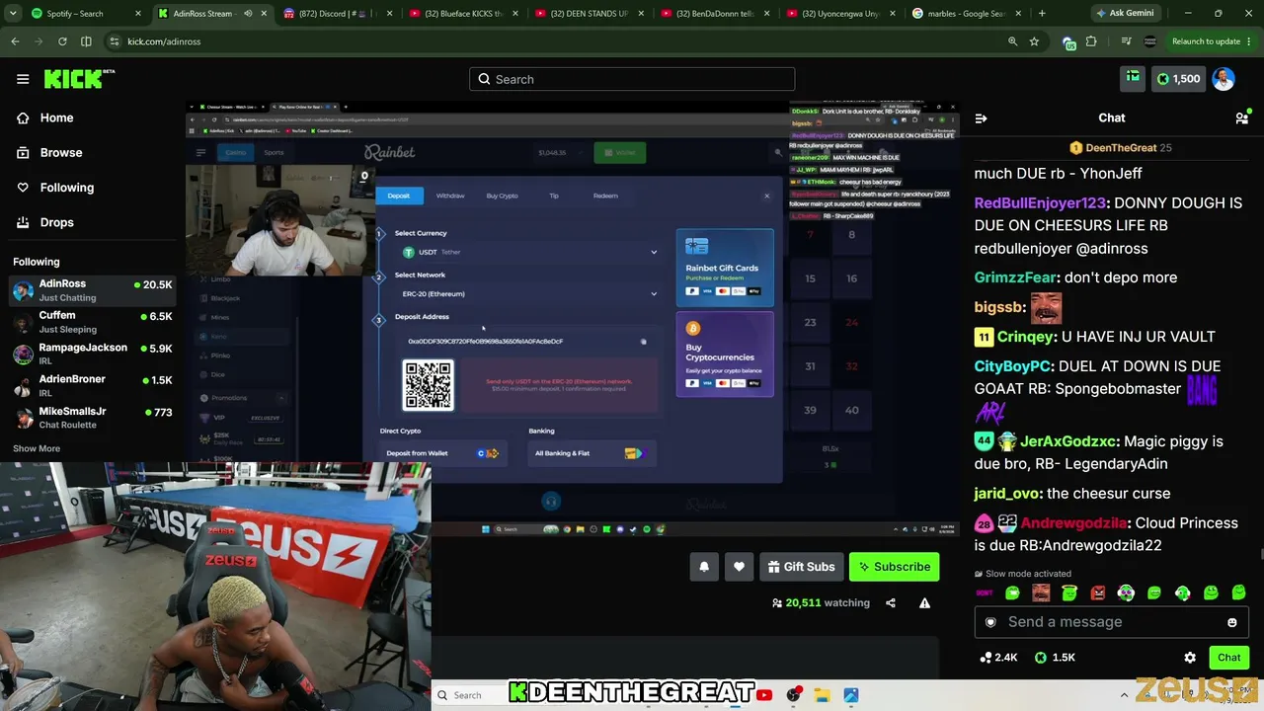Bookmark this page with the star

click(x=1034, y=41)
